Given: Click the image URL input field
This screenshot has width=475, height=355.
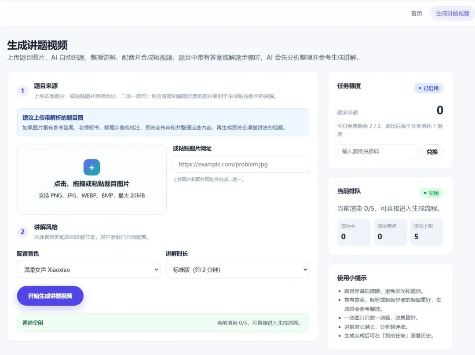Looking at the screenshot, I should (x=241, y=164).
